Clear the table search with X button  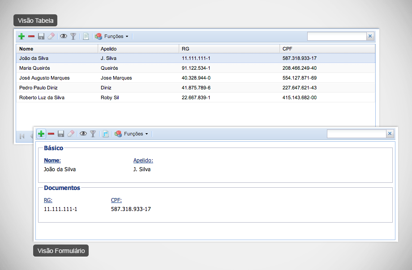point(370,36)
